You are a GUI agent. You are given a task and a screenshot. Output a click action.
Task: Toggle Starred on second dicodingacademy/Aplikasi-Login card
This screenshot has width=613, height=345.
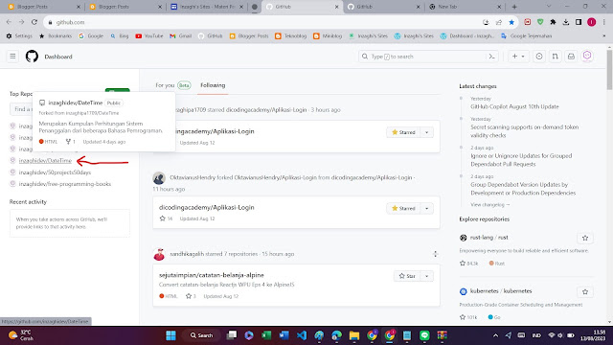[403, 208]
